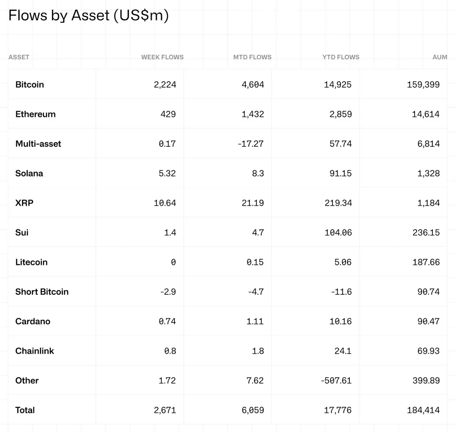Select the XRP row label
The width and height of the screenshot is (456, 433).
[24, 203]
